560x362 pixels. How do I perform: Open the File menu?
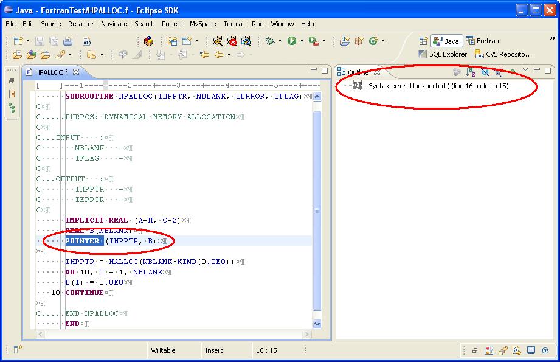pos(10,24)
